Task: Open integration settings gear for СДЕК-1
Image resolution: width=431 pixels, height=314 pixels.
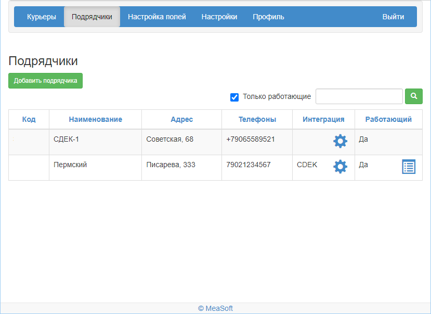Action: 341,141
